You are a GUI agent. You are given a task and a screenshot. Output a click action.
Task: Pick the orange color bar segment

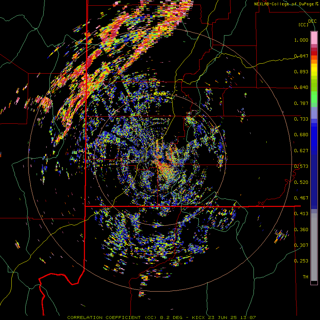[x=314, y=62]
